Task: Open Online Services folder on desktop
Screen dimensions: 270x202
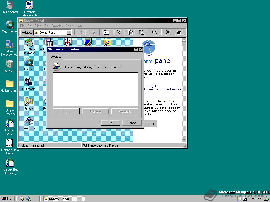Action: [x=10, y=108]
